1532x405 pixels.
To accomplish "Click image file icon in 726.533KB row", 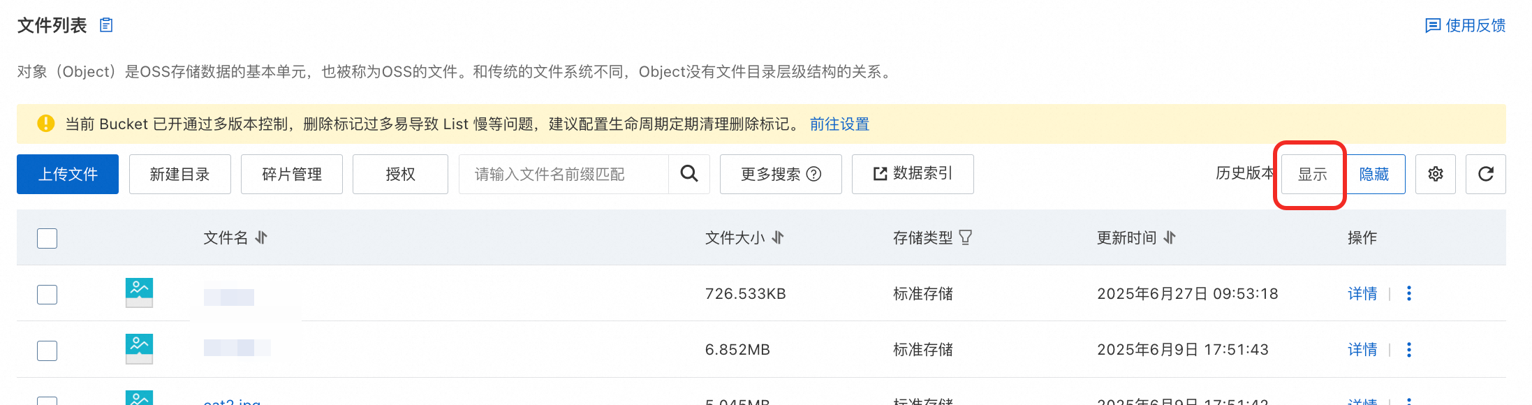I will [139, 293].
